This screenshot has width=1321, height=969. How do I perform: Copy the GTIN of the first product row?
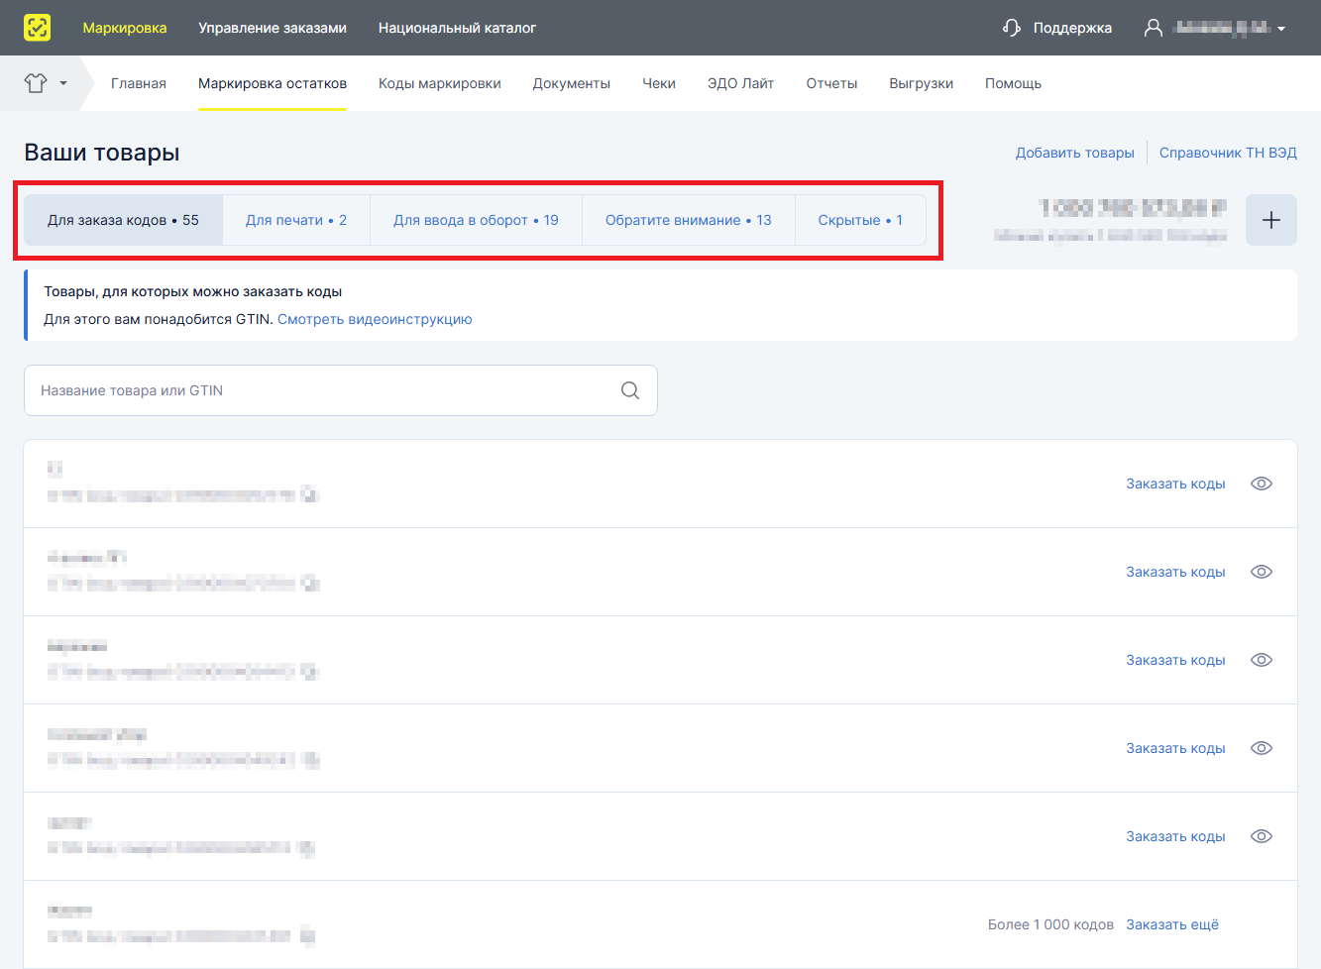310,495
